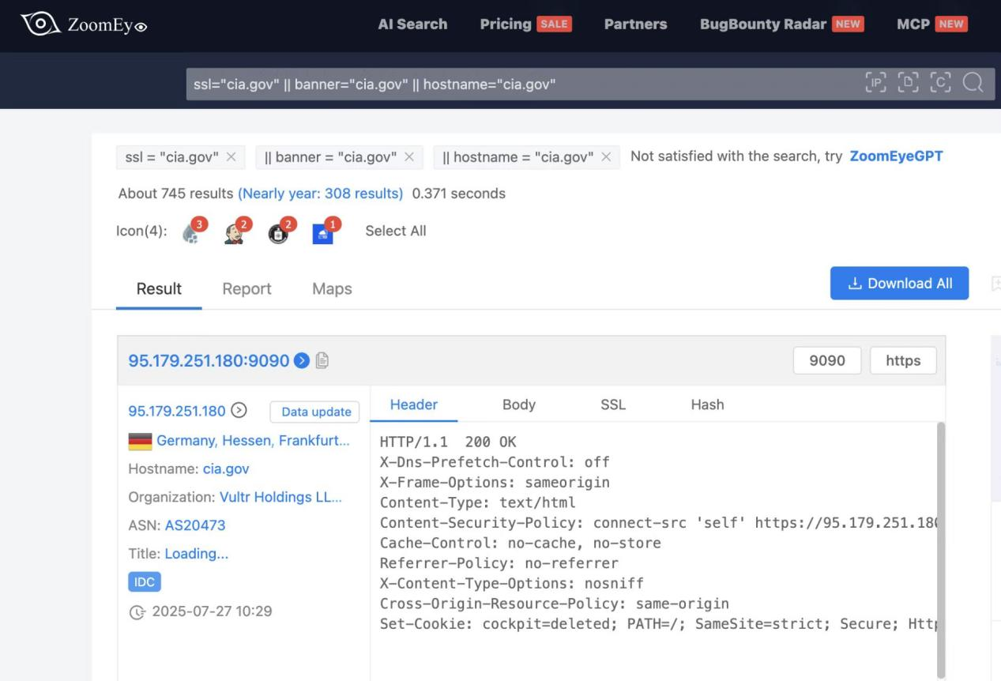1001x681 pixels.
Task: Filter by the Jenkins icon with badge 2
Action: pos(235,233)
